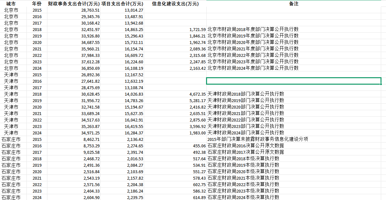386x200 pixels.
Task: Click the value 33,689.24
Action: (90, 113)
